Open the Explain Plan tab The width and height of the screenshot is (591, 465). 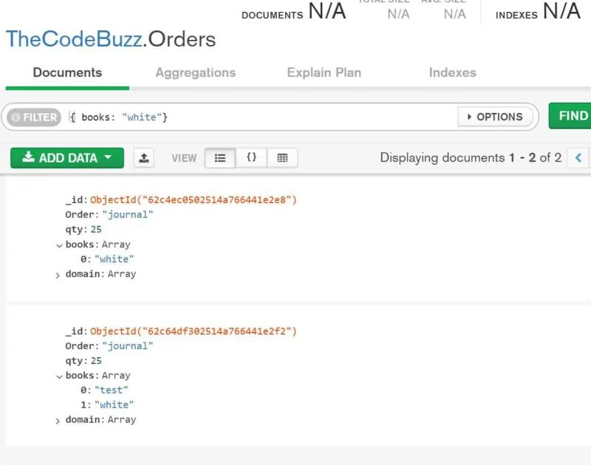click(324, 72)
